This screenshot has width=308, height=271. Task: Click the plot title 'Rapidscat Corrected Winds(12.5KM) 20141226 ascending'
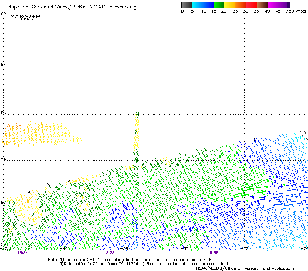tap(72, 7)
